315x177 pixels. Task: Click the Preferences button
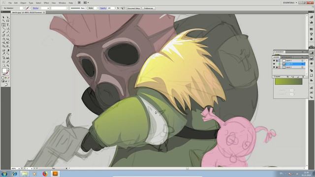pyautogui.click(x=149, y=8)
